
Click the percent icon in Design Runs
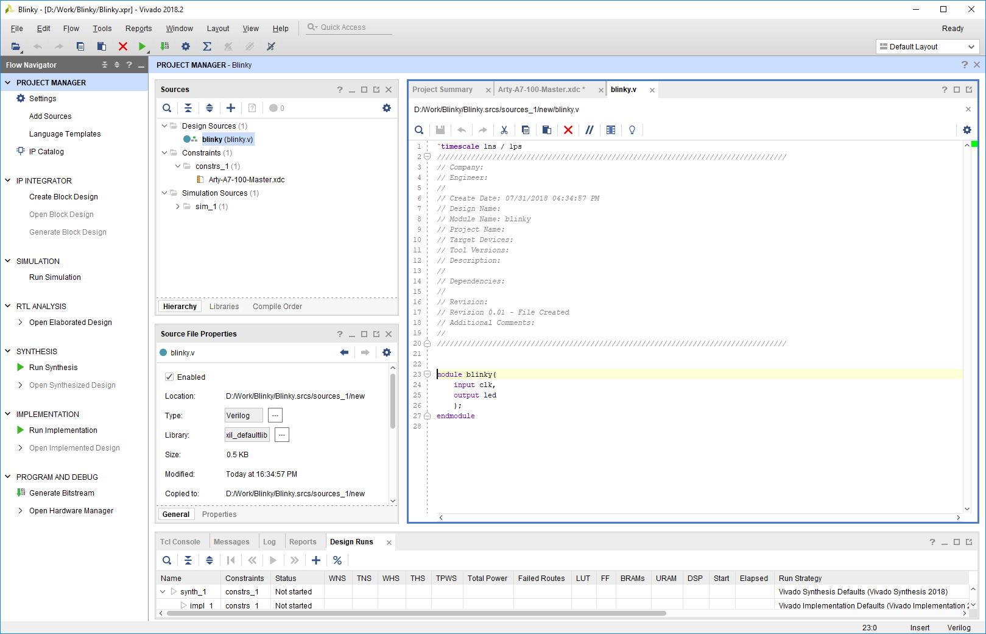pyautogui.click(x=337, y=560)
